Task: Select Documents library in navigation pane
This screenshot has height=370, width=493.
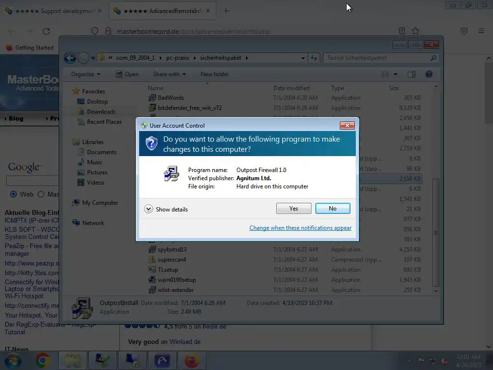Action: click(x=102, y=152)
